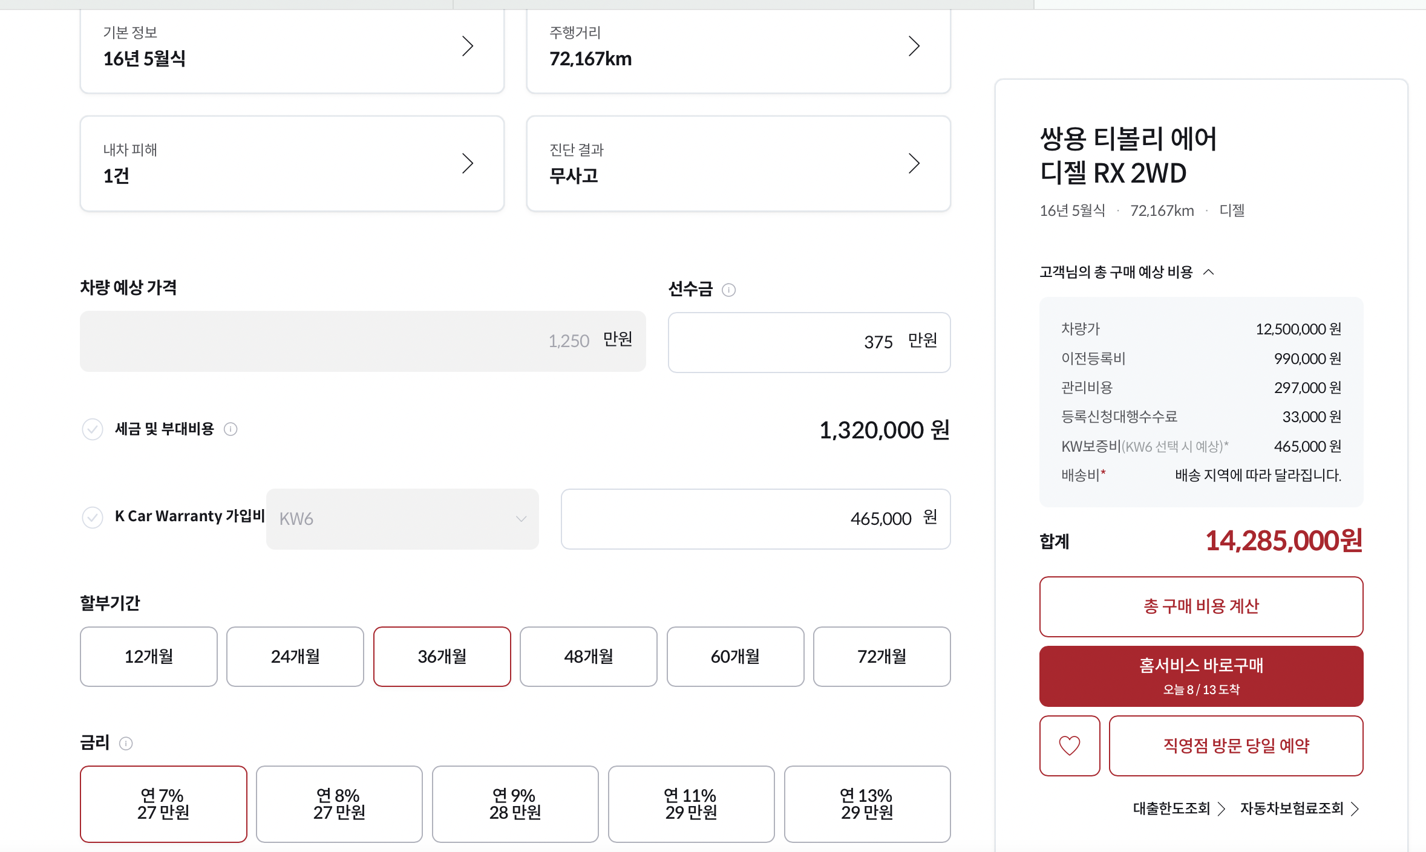Click the 14,285,000원 total amount
Viewport: 1426px width, 852px height.
coord(1284,541)
